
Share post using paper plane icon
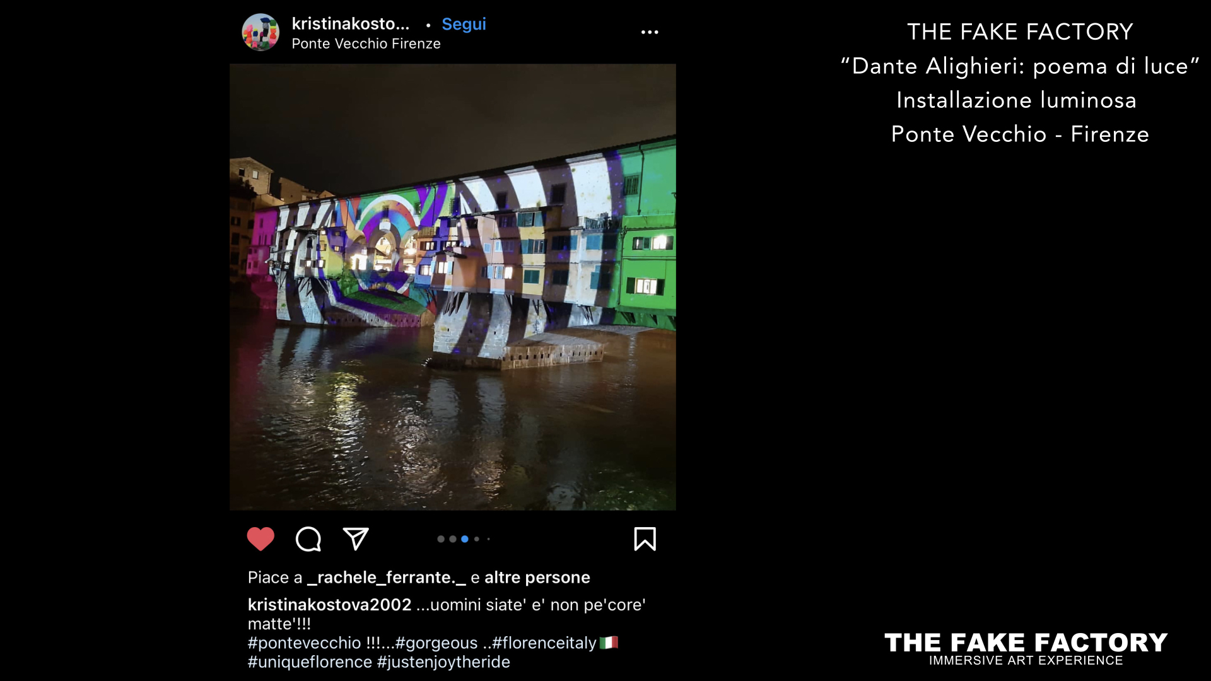point(356,539)
